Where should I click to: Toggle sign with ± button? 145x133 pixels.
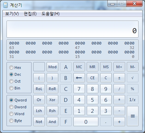(x=119, y=78)
